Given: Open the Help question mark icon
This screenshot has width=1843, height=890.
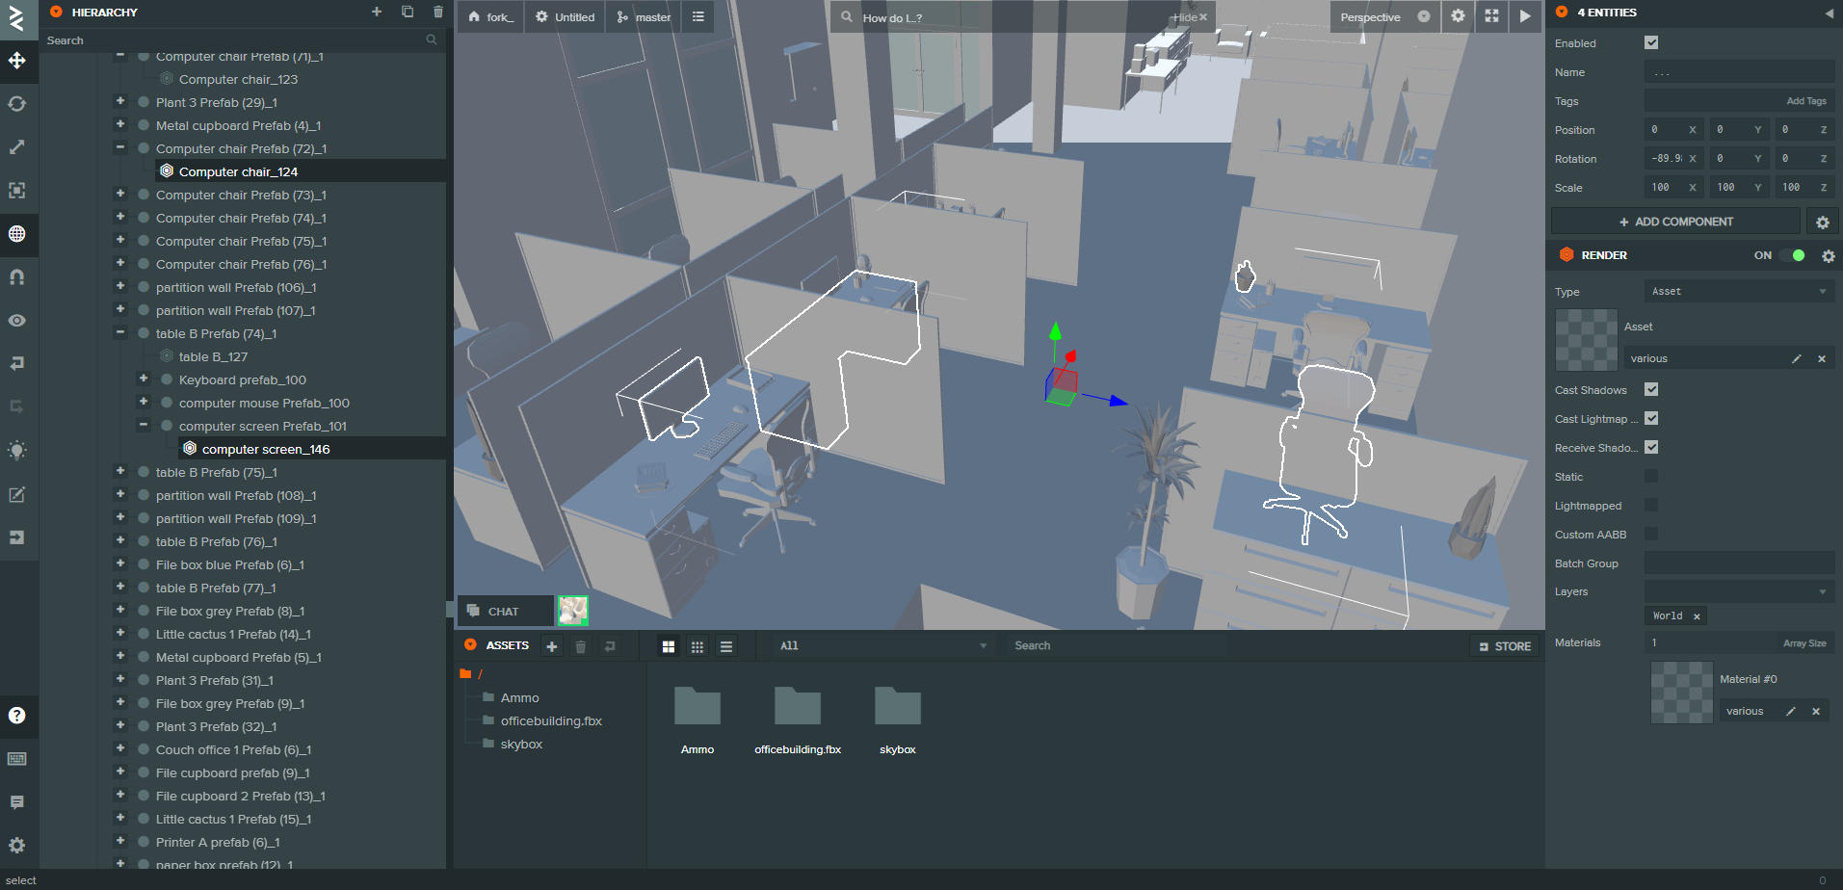Looking at the screenshot, I should click(x=17, y=716).
